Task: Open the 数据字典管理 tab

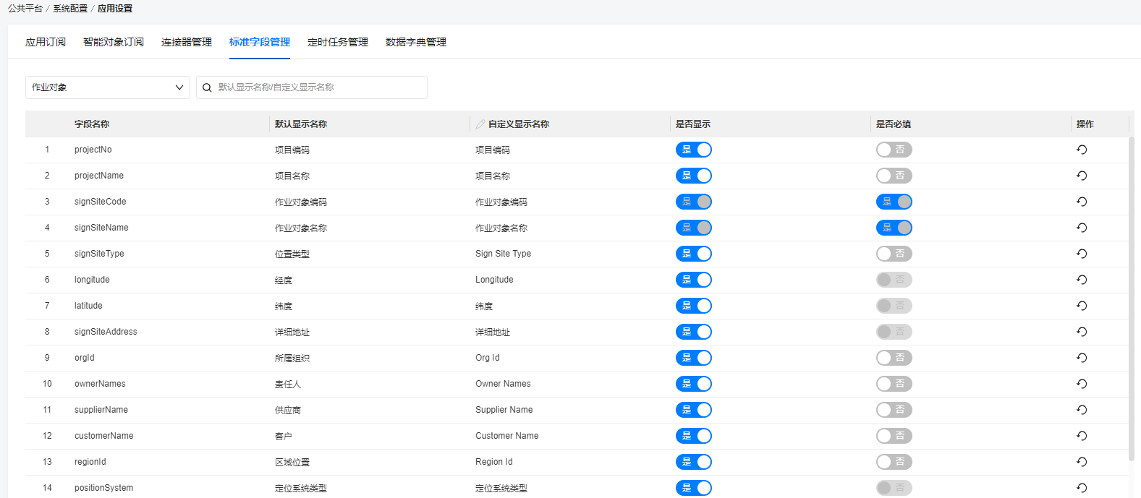Action: (415, 42)
